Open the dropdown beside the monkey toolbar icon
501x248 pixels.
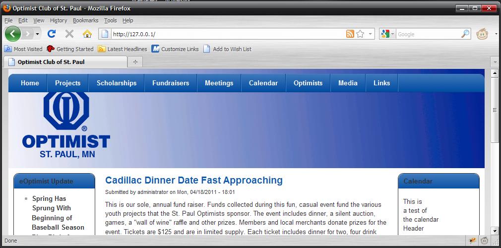point(496,34)
